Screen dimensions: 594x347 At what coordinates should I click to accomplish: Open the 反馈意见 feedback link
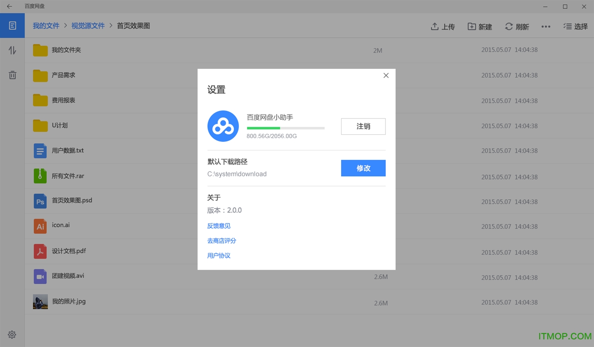click(x=219, y=226)
